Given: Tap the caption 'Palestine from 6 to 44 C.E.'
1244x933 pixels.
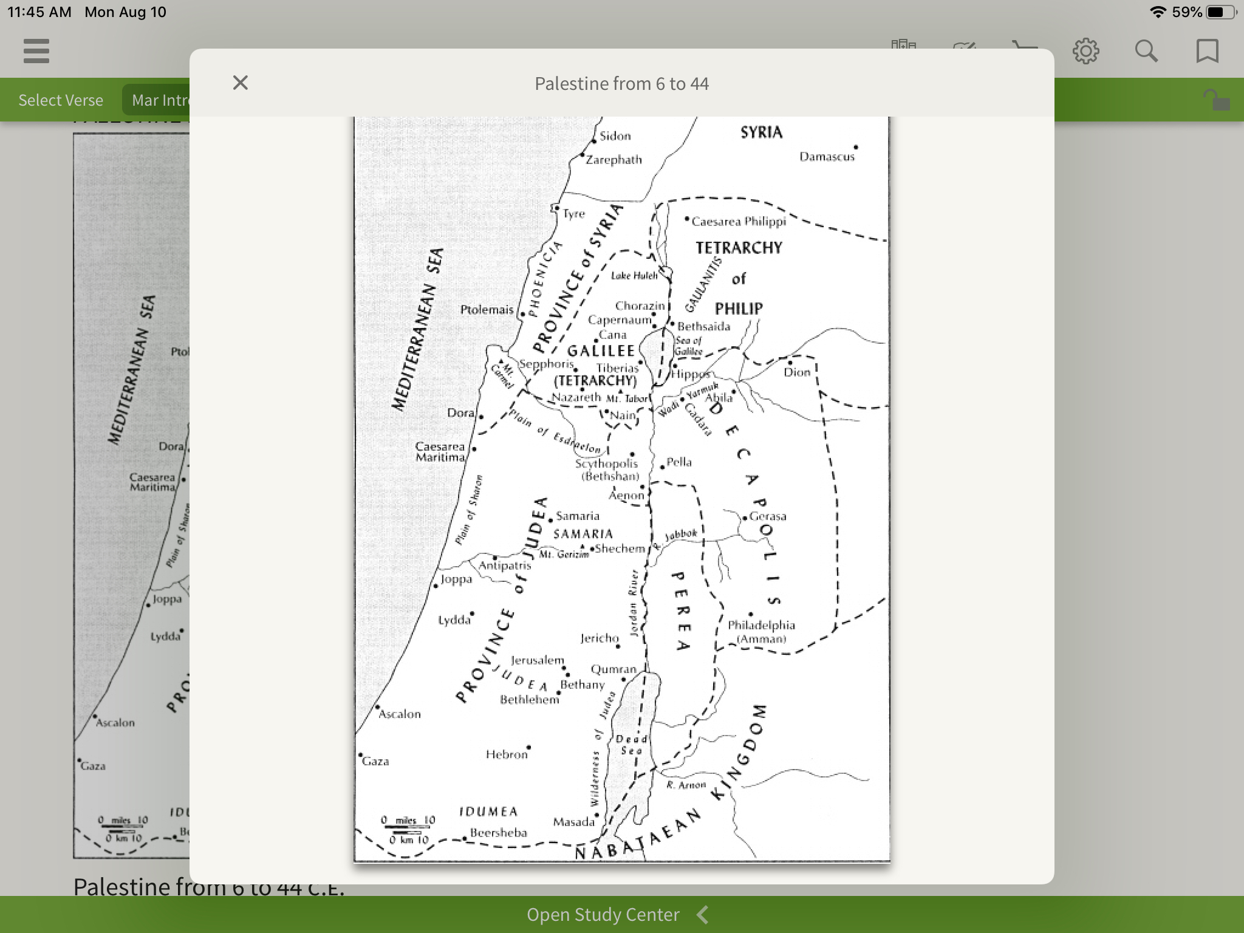Looking at the screenshot, I should click(x=209, y=886).
